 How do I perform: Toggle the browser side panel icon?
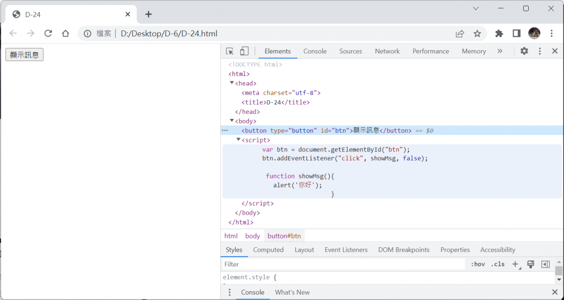(517, 34)
